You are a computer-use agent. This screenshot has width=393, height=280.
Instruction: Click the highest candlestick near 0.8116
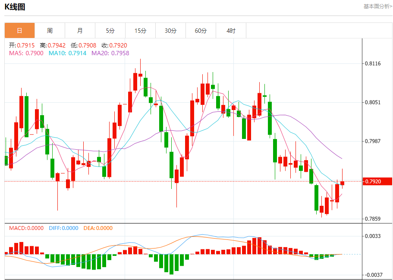[x=140, y=75]
